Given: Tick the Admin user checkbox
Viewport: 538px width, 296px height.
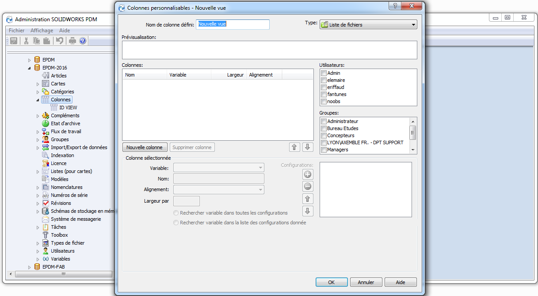Looking at the screenshot, I should [324, 73].
